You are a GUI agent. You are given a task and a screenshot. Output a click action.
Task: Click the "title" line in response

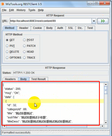20,113
